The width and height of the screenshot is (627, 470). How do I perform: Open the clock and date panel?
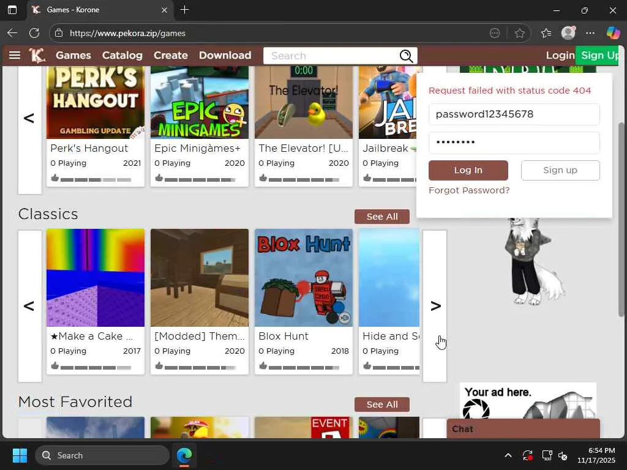point(596,455)
